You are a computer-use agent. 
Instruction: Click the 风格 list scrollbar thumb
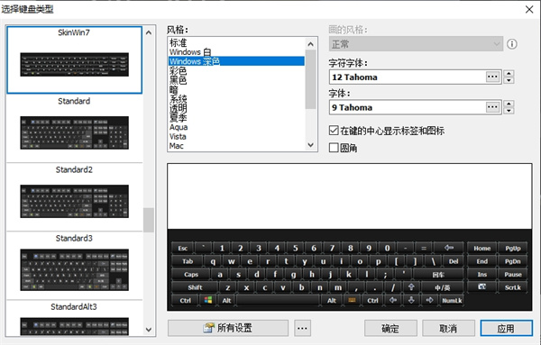pos(310,79)
